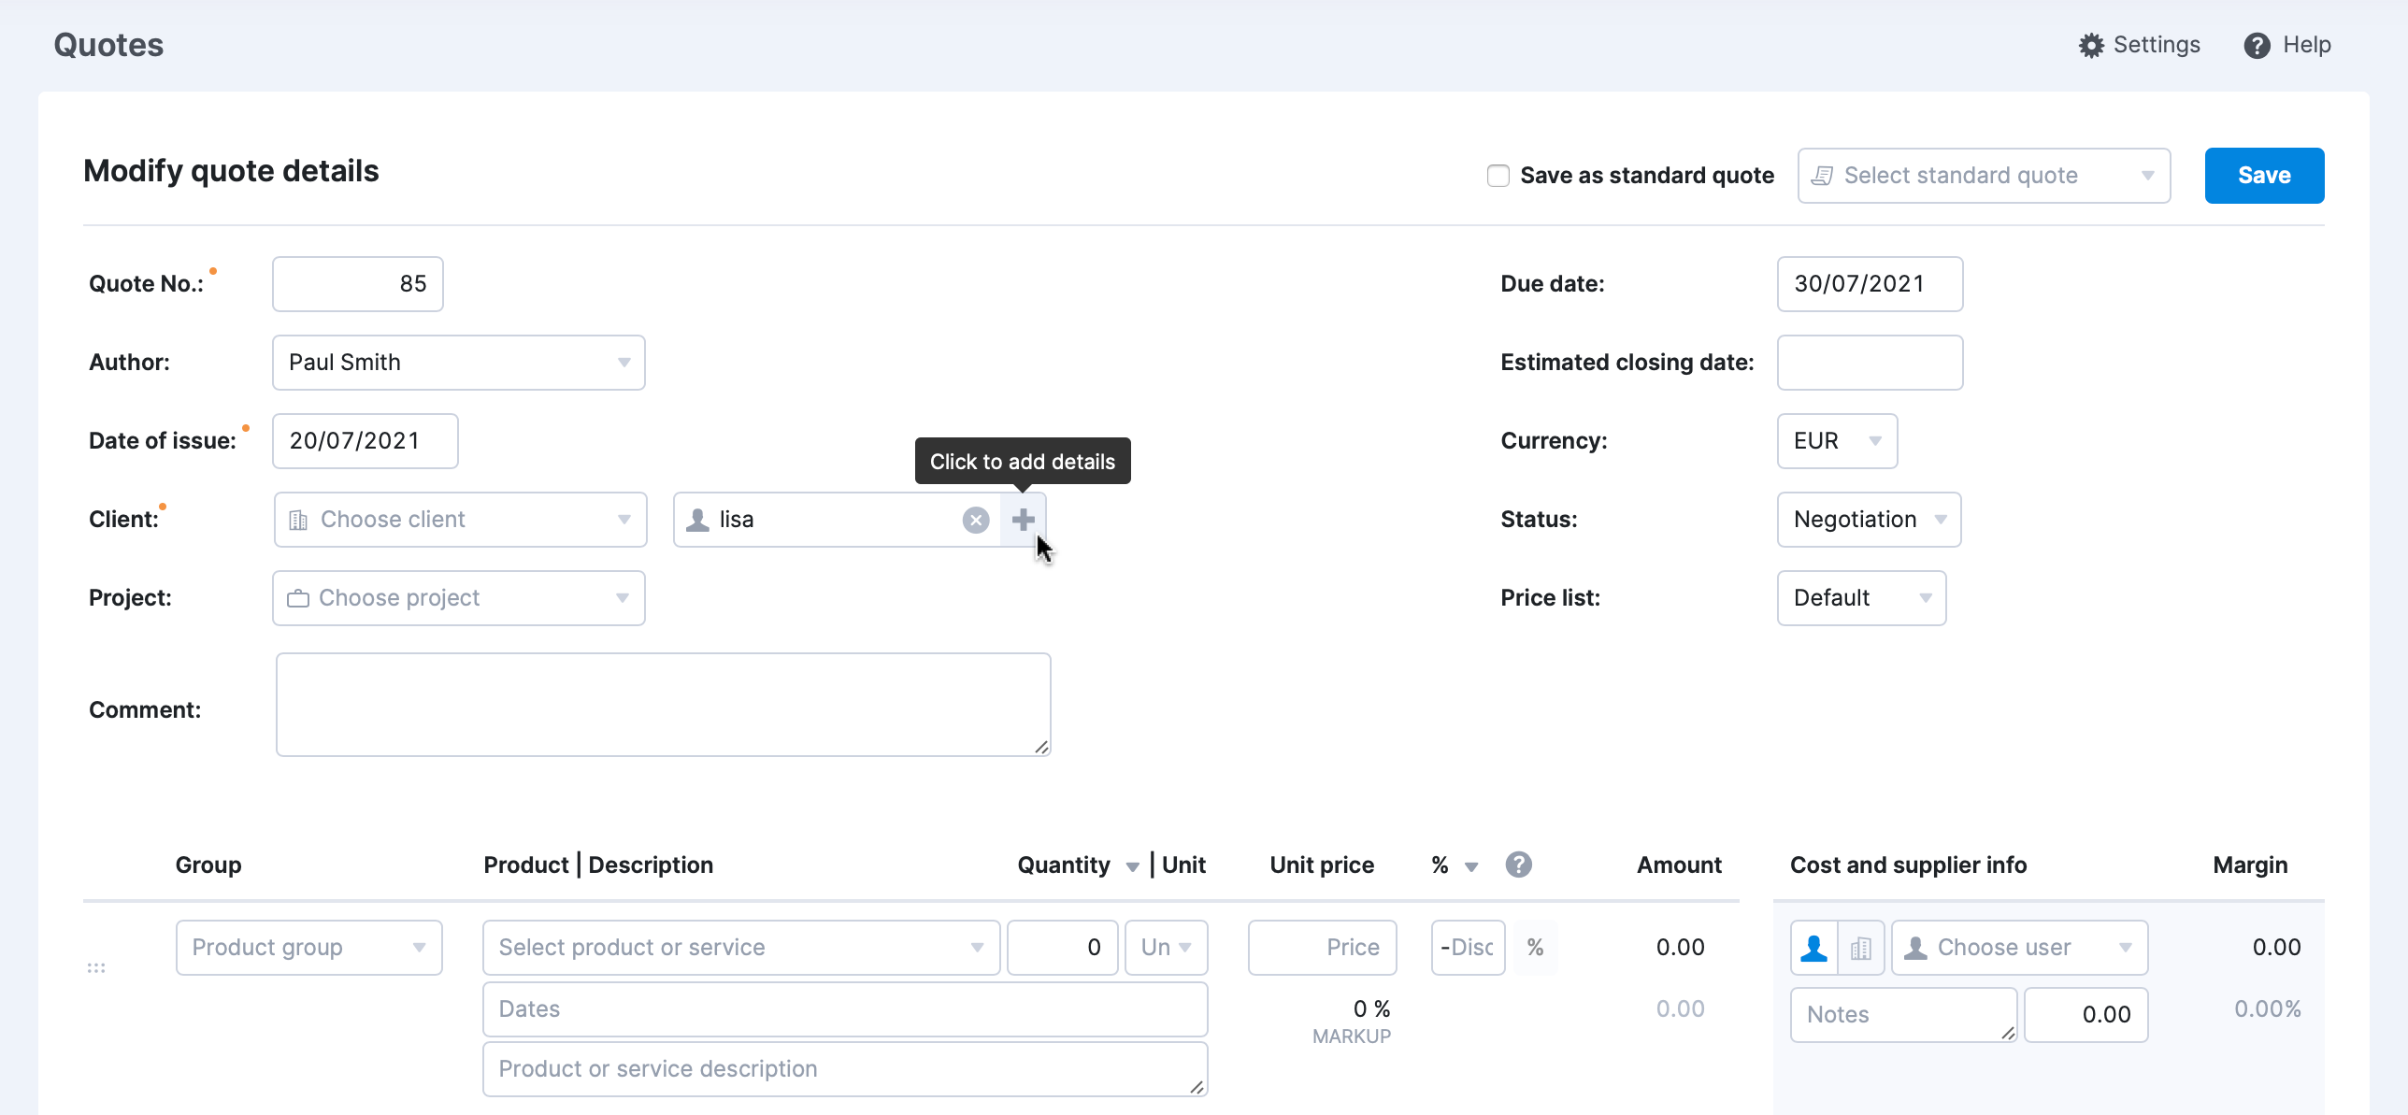2408x1115 pixels.
Task: Clear the lisa contact with the x icon
Action: 975,520
